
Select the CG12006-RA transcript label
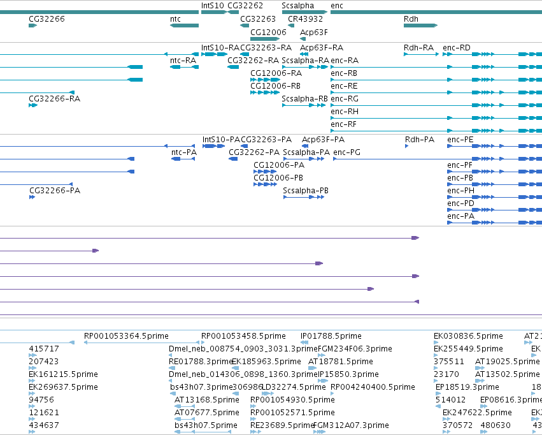276,73
